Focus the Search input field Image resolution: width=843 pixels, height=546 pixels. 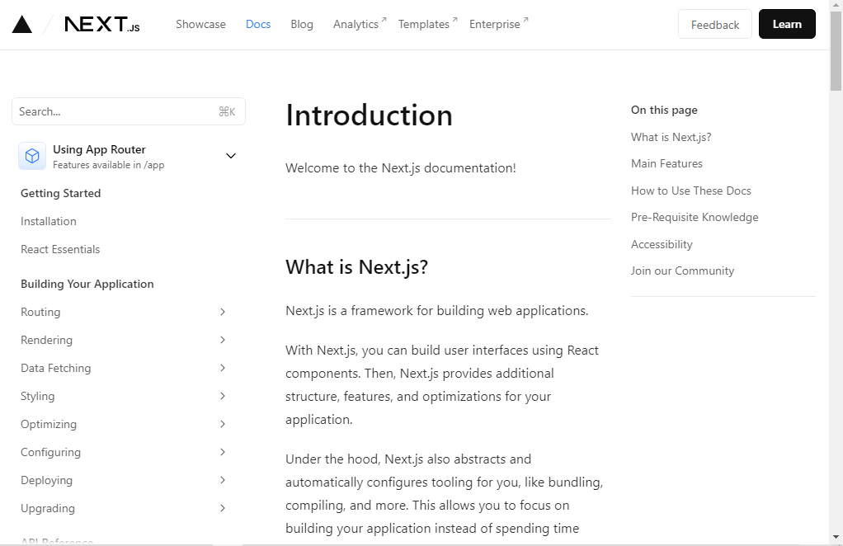click(129, 111)
